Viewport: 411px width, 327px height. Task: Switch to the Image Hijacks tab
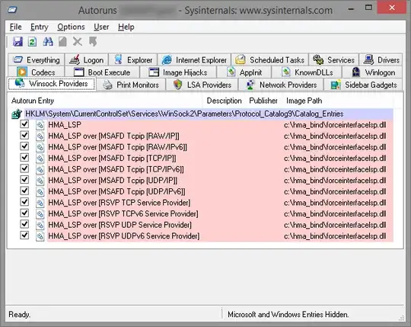(178, 72)
